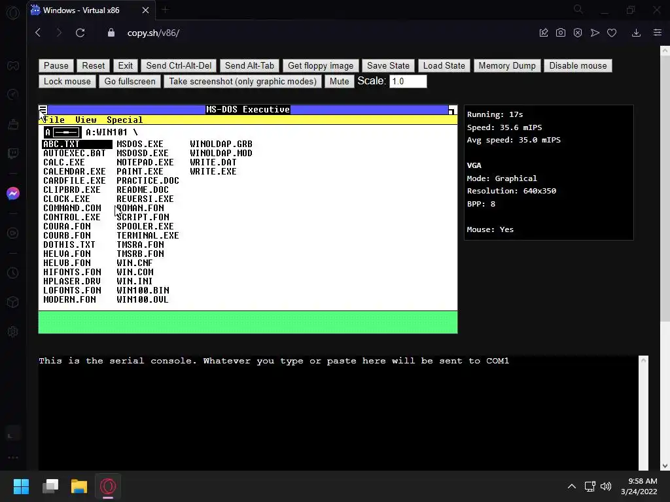The image size is (670, 502).
Task: Click inside the serial console text area
Action: pos(338,413)
